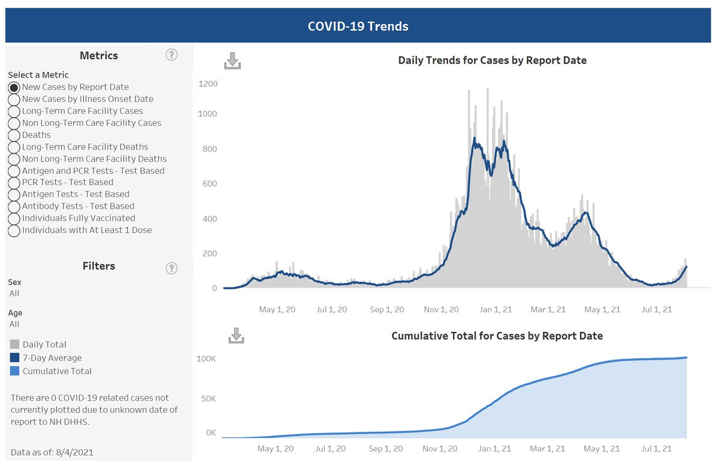Click the Daily Trends chart title
This screenshot has height=466, width=719.
[x=492, y=60]
